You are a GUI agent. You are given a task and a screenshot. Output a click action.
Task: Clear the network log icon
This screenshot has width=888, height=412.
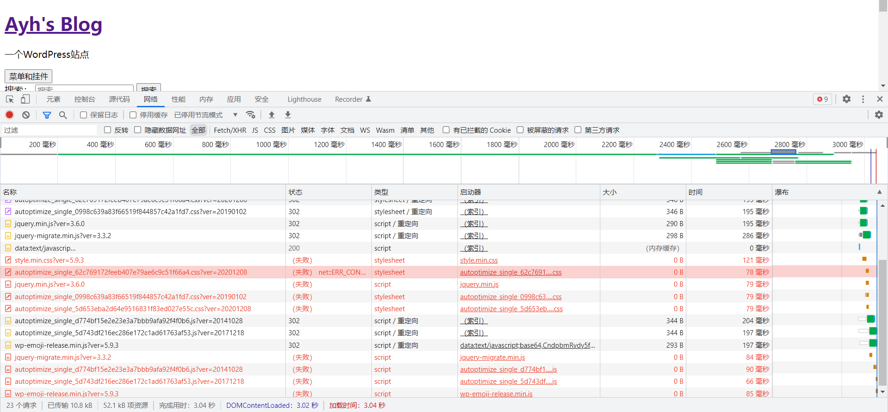(26, 115)
